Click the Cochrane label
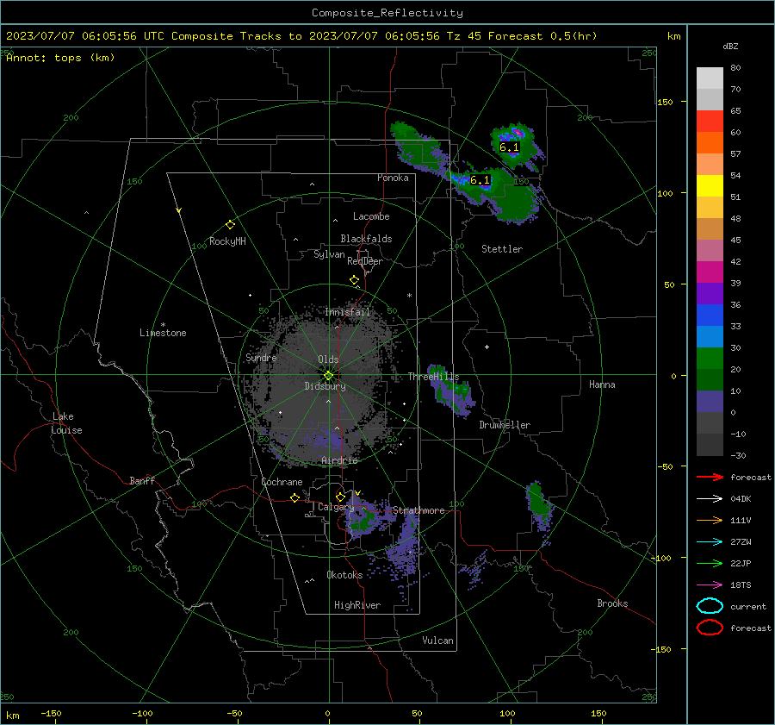This screenshot has width=775, height=725. [282, 482]
